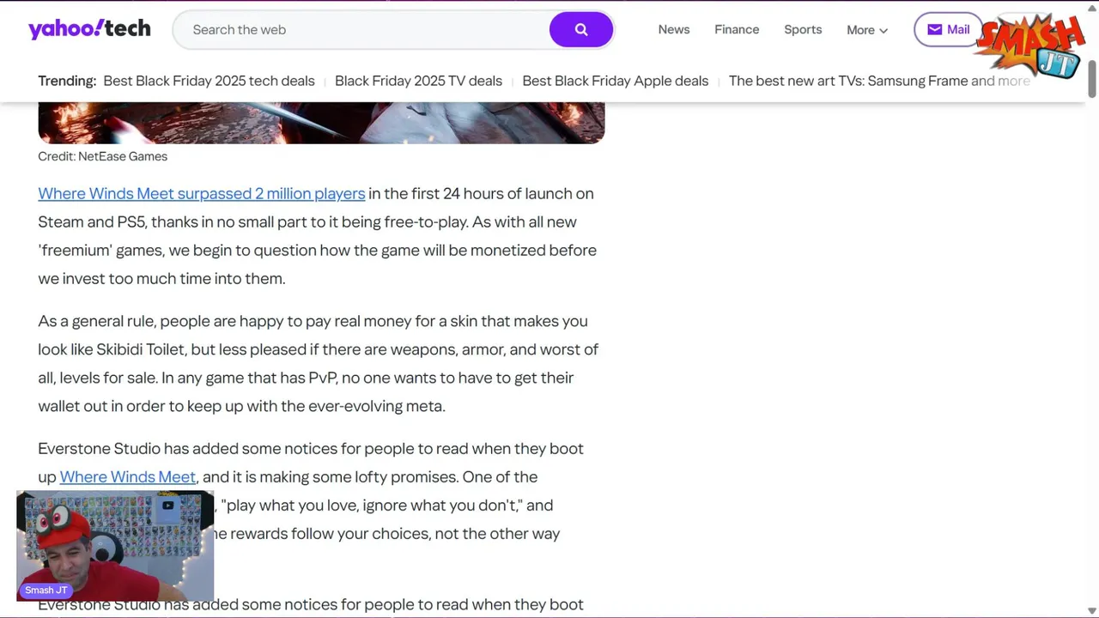The height and width of the screenshot is (618, 1099).
Task: Follow the 'surpassed 2 million players' article link
Action: [x=202, y=193]
